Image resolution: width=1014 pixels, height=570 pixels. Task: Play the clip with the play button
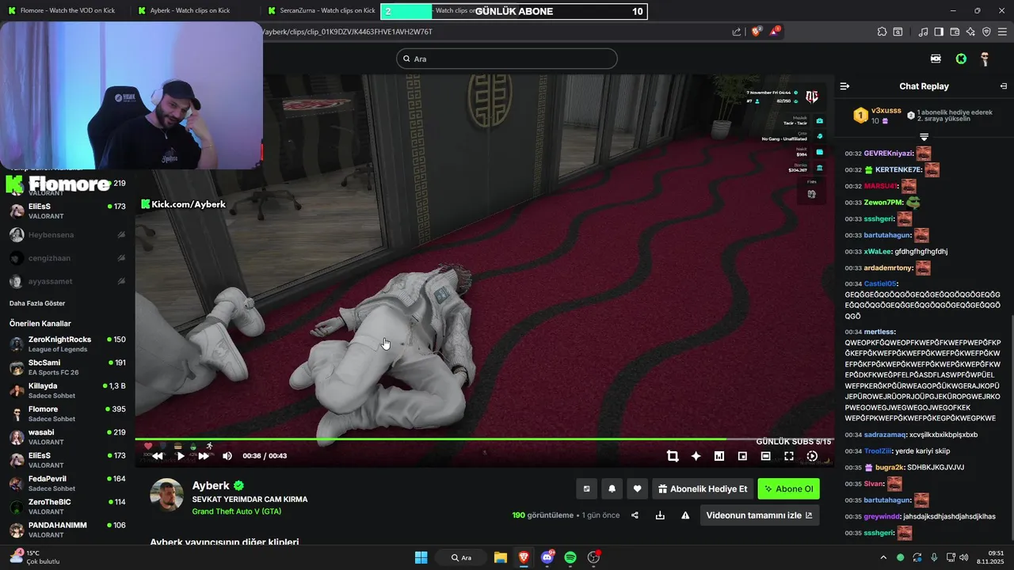181,456
